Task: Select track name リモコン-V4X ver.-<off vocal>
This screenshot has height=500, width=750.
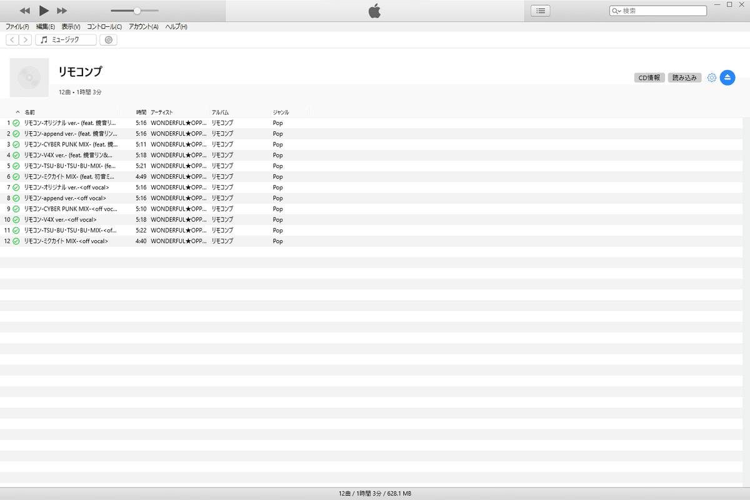Action: (60, 220)
